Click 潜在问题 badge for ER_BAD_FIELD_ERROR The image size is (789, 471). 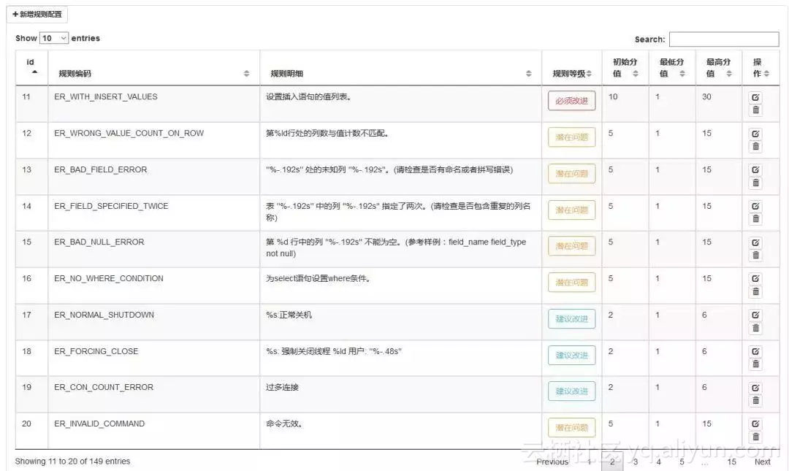pyautogui.click(x=571, y=174)
